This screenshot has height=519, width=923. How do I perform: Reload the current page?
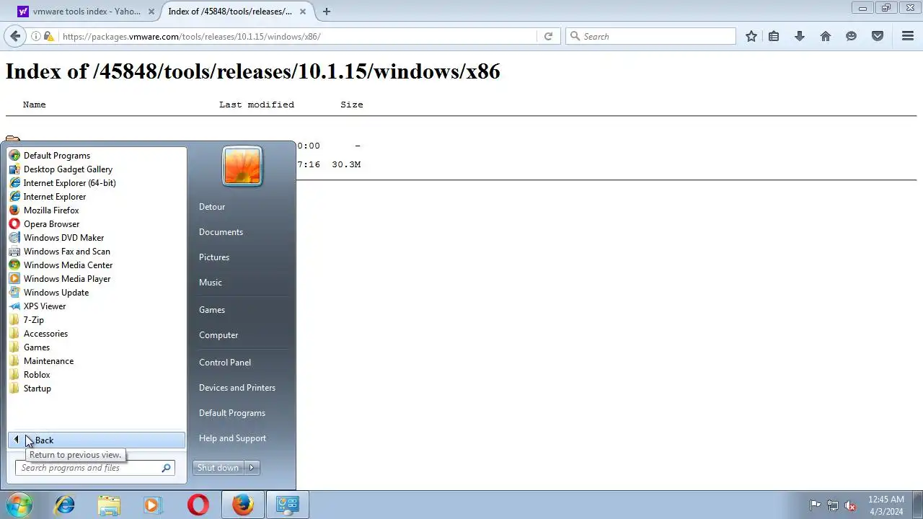pos(548,36)
